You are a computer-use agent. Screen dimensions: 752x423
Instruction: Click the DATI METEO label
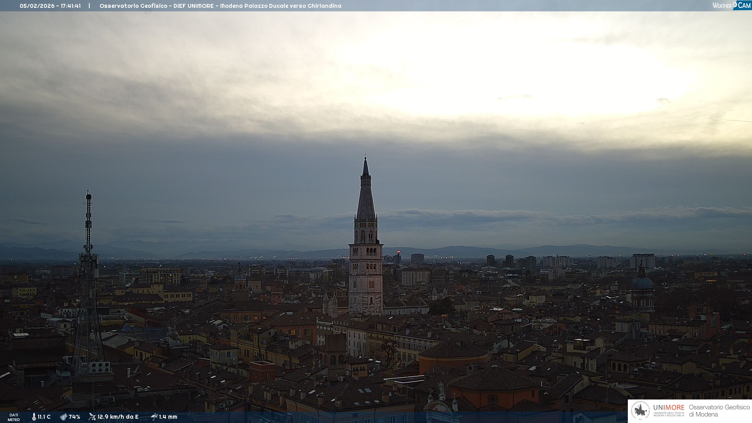coord(14,417)
